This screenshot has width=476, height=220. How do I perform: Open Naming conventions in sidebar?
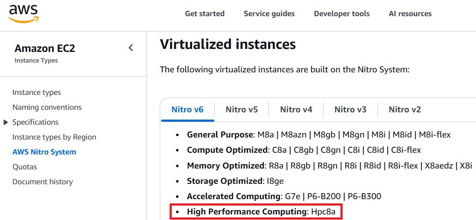pos(47,107)
